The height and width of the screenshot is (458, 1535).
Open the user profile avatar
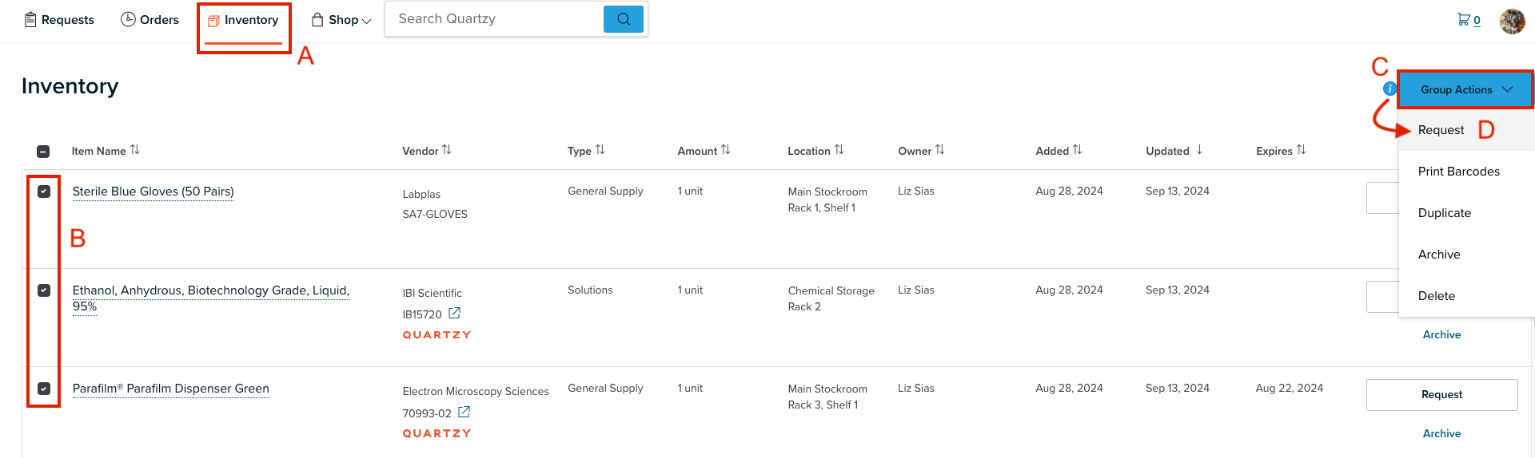(x=1512, y=21)
